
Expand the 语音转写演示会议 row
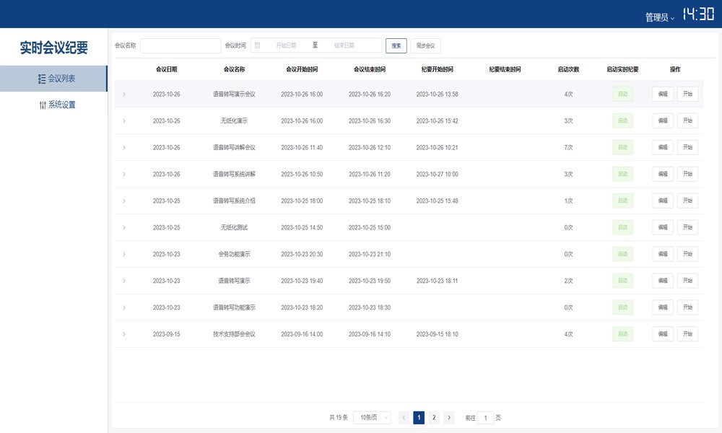pyautogui.click(x=123, y=95)
